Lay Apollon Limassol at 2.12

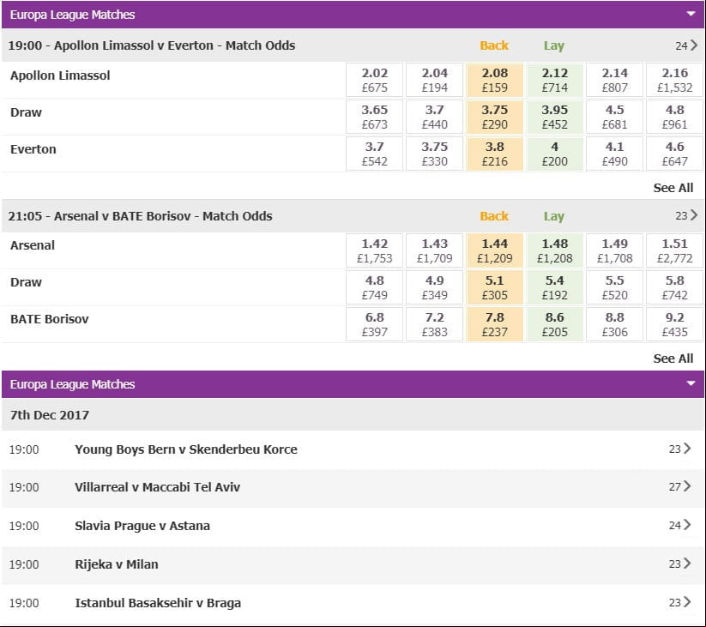[x=555, y=80]
